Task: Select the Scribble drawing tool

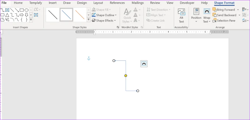Action: [7, 20]
